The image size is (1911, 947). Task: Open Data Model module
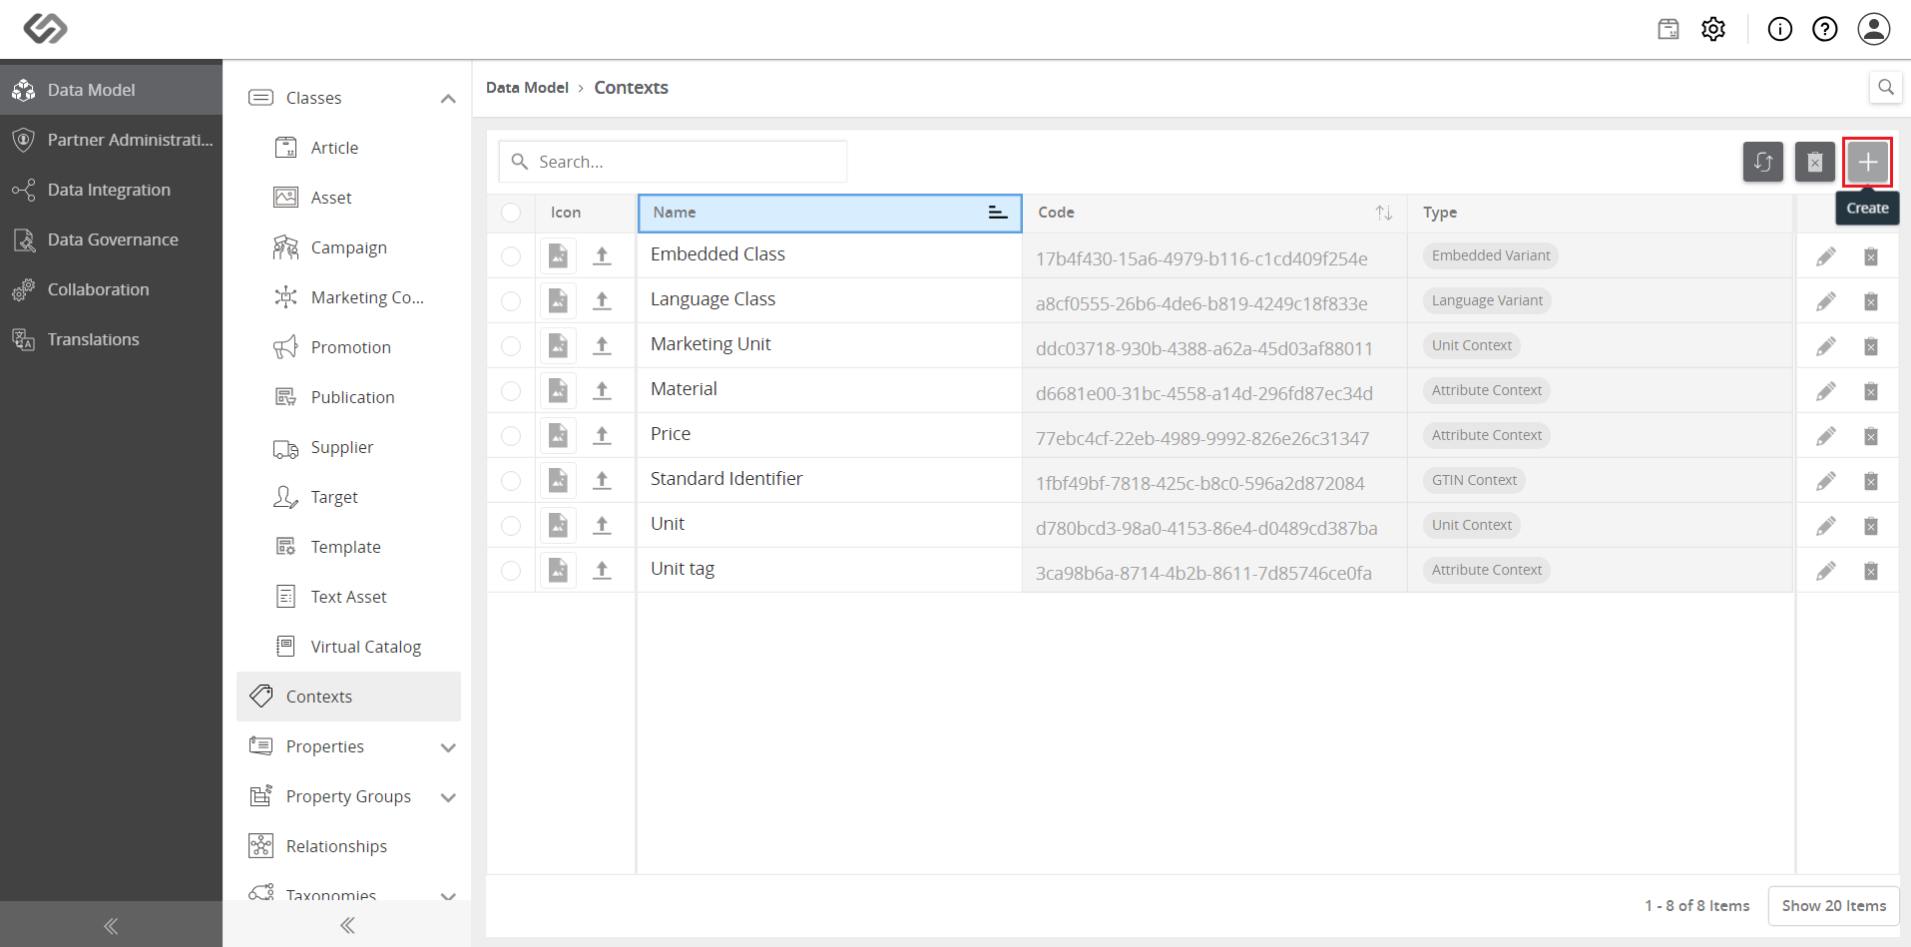coord(111,90)
